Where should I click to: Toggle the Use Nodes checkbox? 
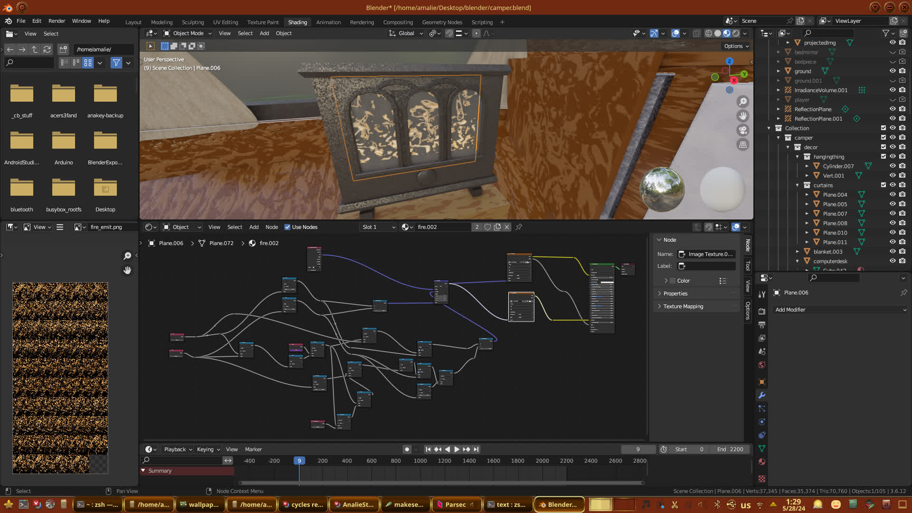tap(287, 227)
